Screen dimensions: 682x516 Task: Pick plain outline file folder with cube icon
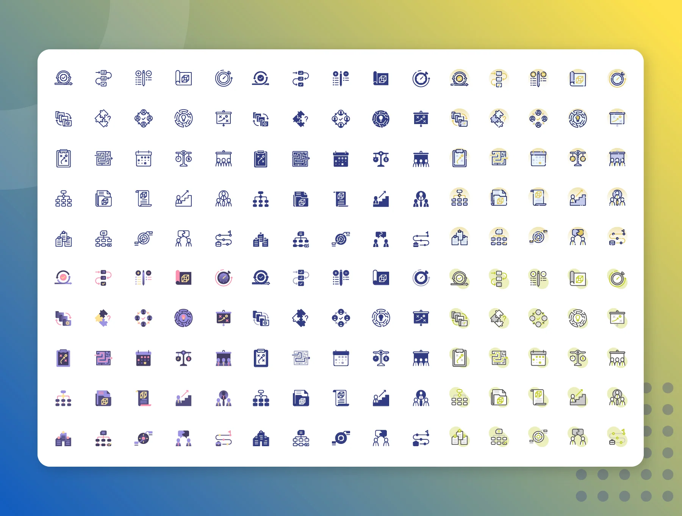tap(103, 198)
